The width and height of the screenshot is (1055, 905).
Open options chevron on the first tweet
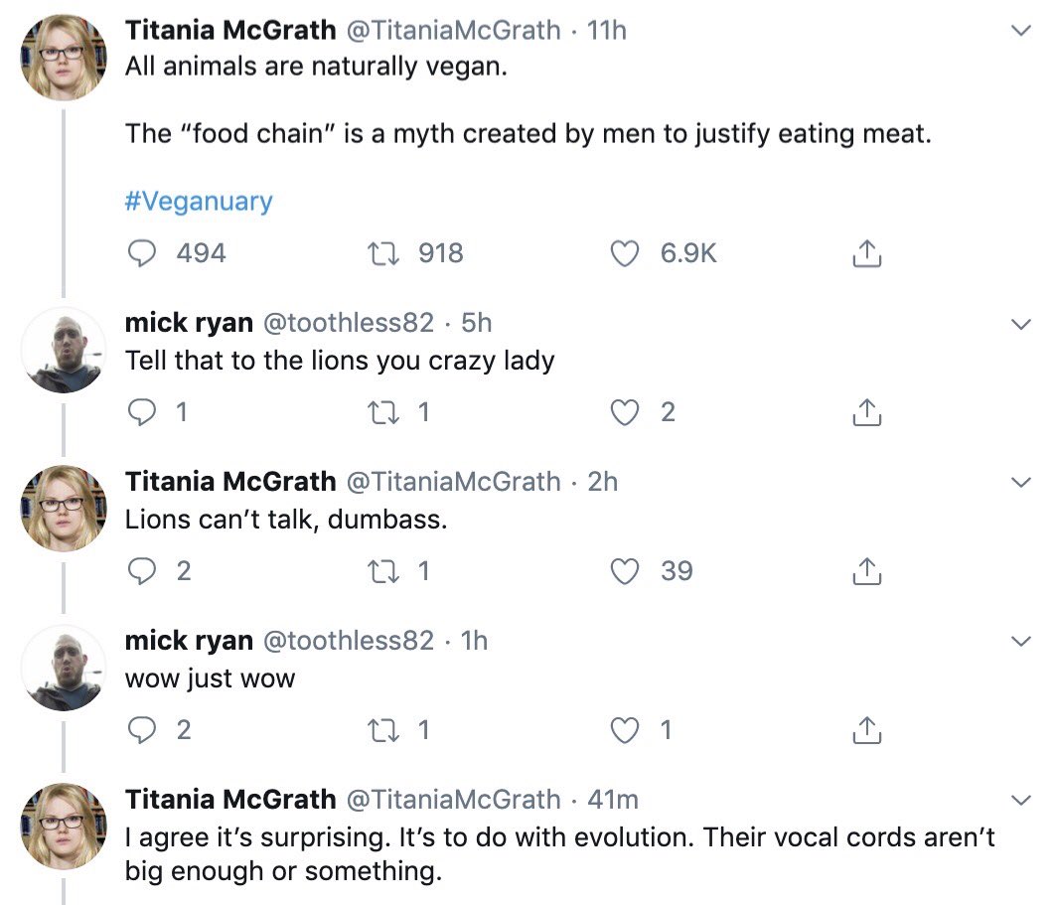tap(1019, 32)
